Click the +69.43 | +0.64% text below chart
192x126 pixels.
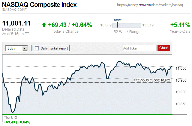tap(16, 122)
